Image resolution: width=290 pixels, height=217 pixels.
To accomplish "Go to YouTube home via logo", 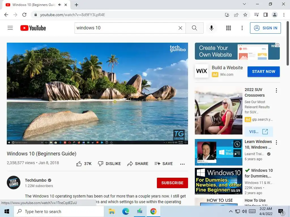I will (33, 28).
